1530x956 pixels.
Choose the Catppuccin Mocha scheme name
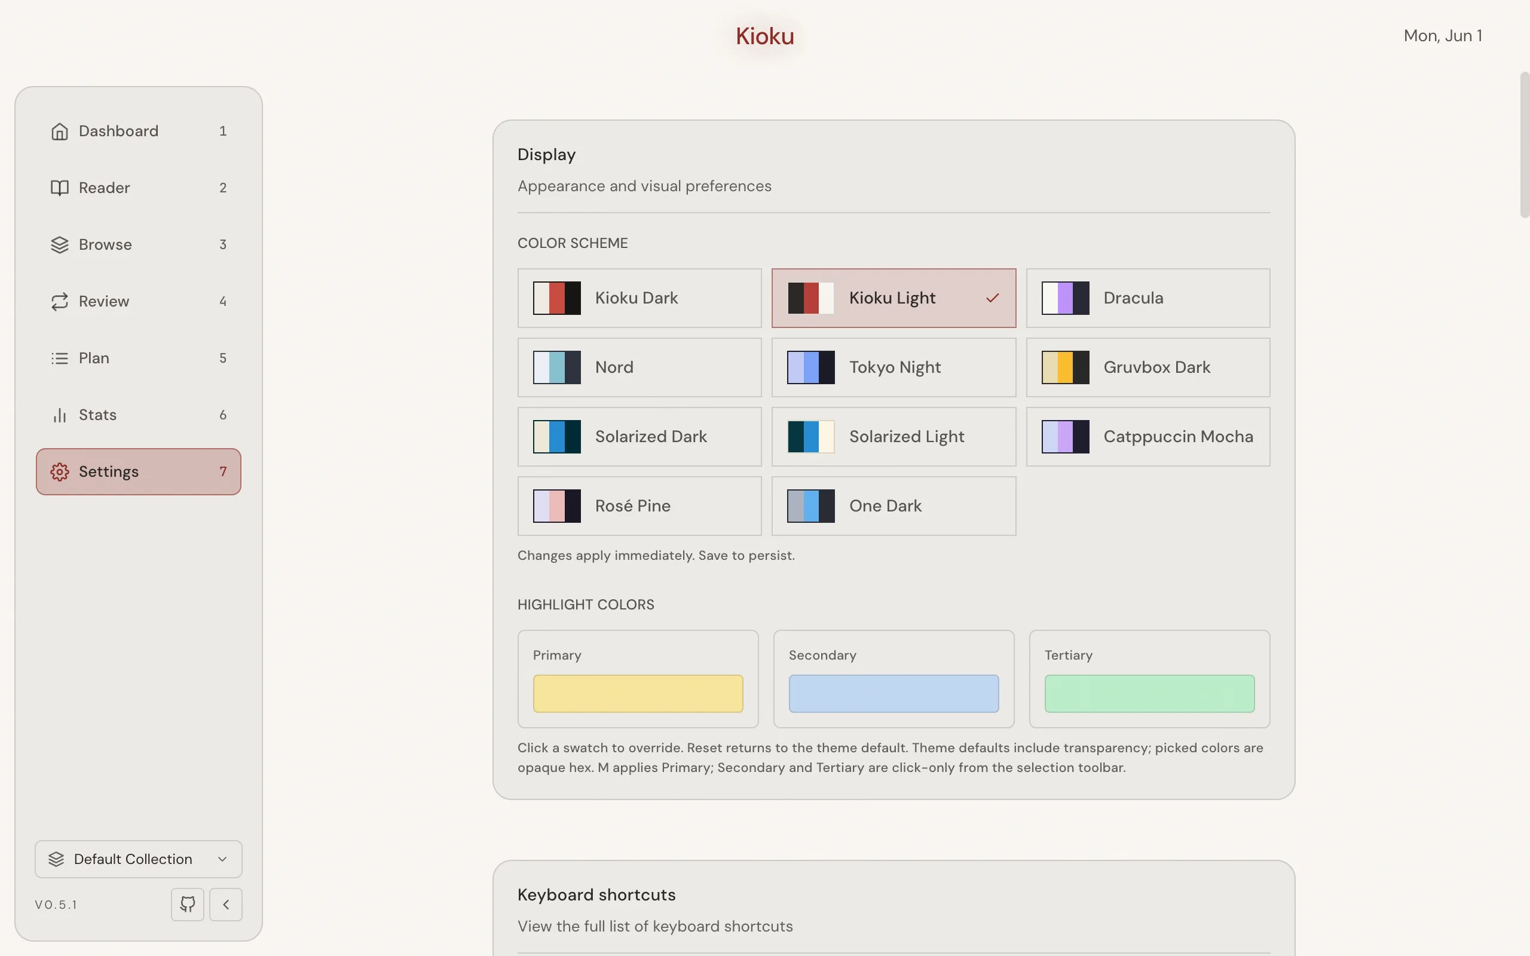pos(1178,437)
